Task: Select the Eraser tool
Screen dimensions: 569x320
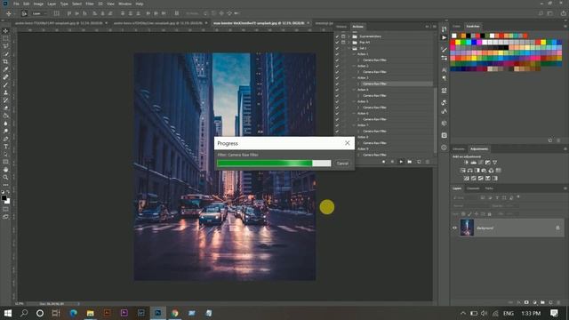Action: [x=5, y=108]
